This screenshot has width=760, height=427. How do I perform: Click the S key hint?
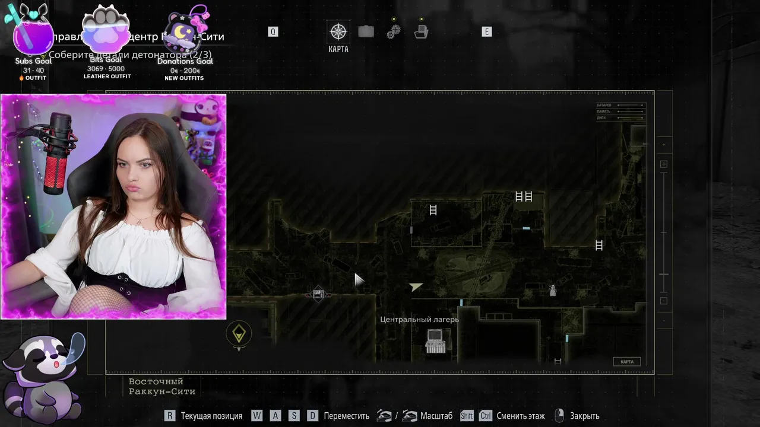pyautogui.click(x=294, y=416)
